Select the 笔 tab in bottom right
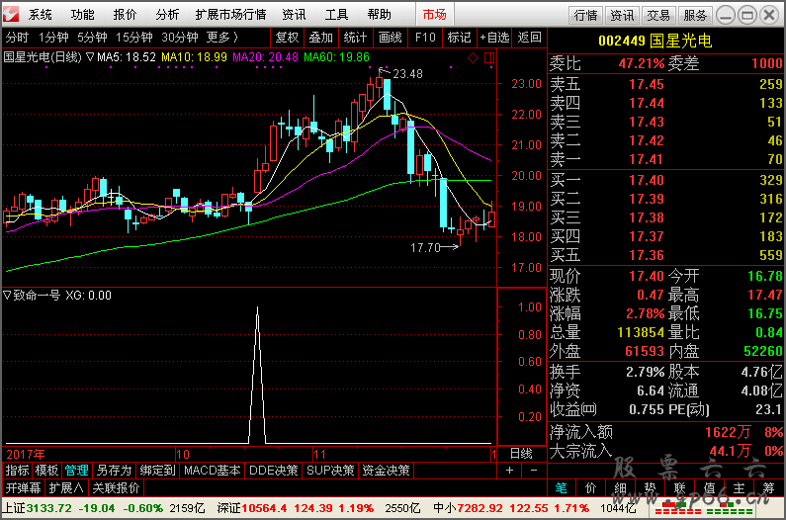The width and height of the screenshot is (786, 520). click(x=561, y=487)
